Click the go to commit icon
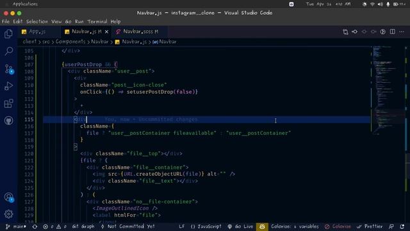The width and height of the screenshot is (410, 231). (354, 31)
